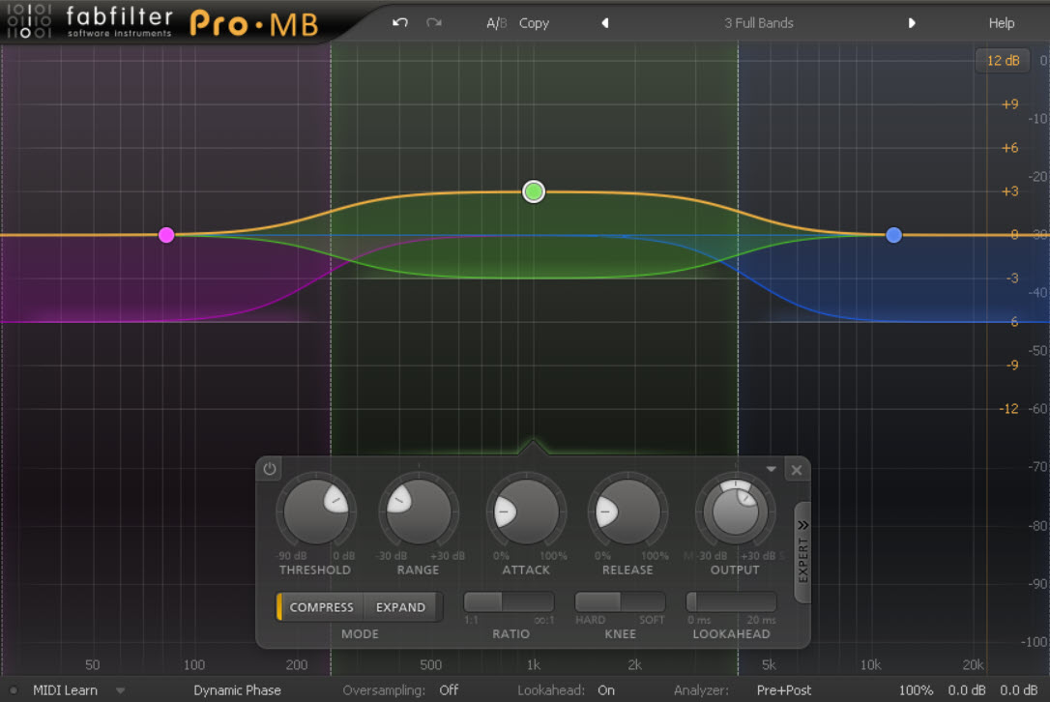This screenshot has width=1050, height=702.
Task: Click the OUTPUT label under its knob
Action: [x=735, y=570]
